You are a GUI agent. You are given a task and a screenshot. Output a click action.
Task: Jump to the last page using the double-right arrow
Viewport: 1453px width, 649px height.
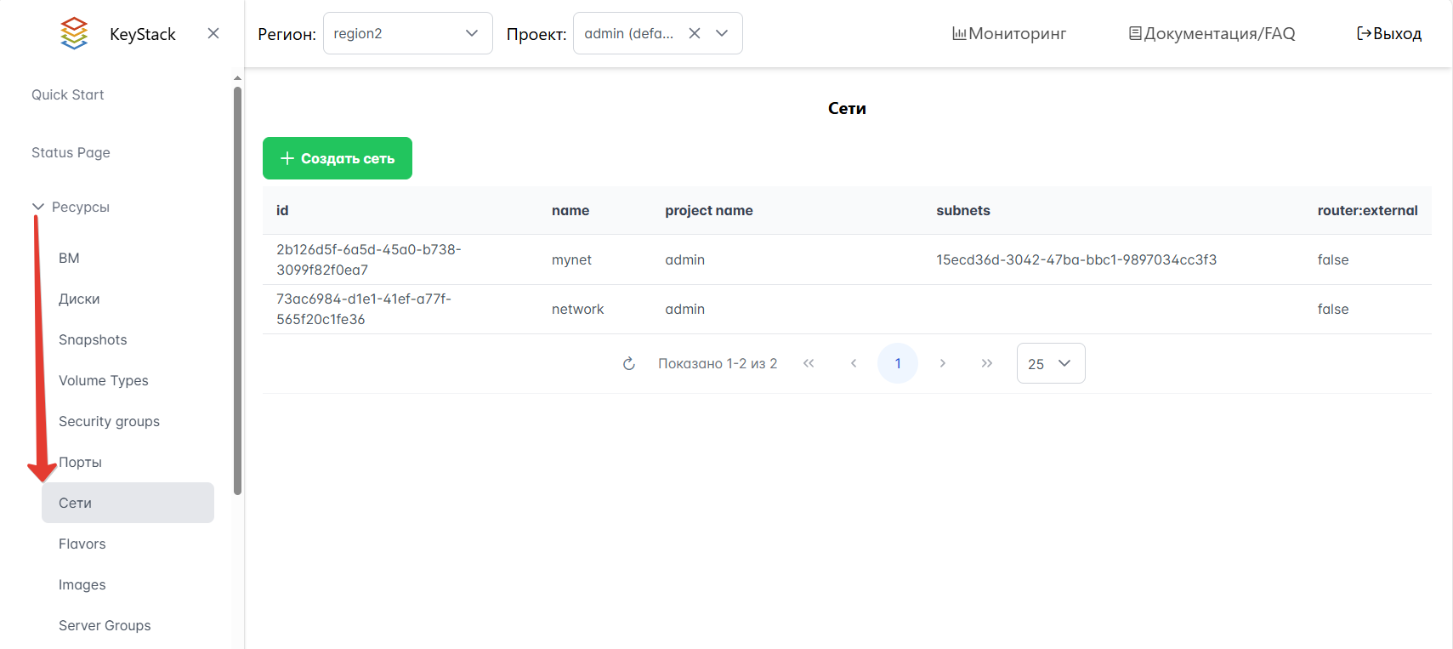(x=986, y=363)
